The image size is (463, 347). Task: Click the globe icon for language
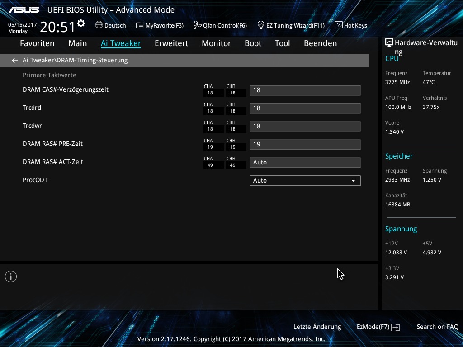(99, 25)
